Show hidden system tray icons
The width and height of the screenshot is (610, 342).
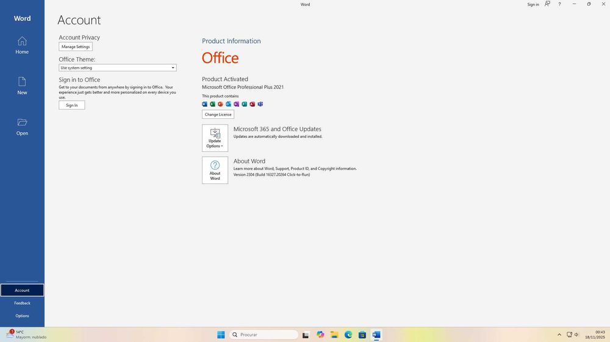559,335
